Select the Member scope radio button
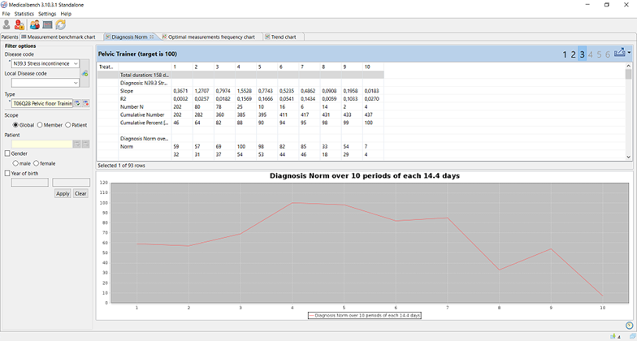Screen dimensions: 637x341 click(x=40, y=125)
